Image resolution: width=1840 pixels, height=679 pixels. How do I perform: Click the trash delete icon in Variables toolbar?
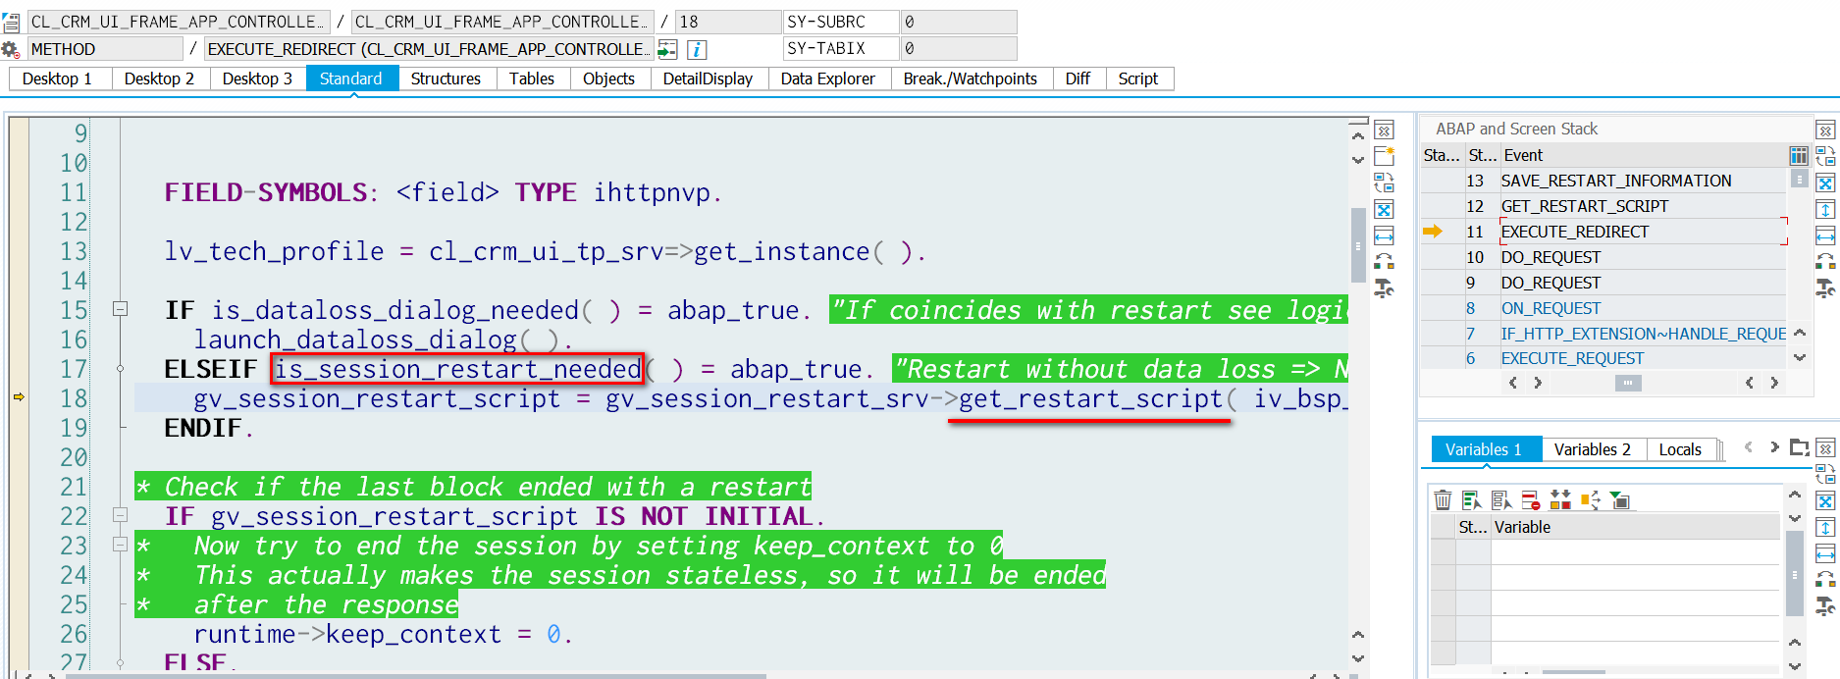1443,500
